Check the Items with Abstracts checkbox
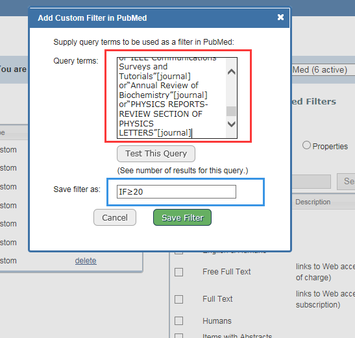This screenshot has height=338, width=355. click(x=179, y=336)
